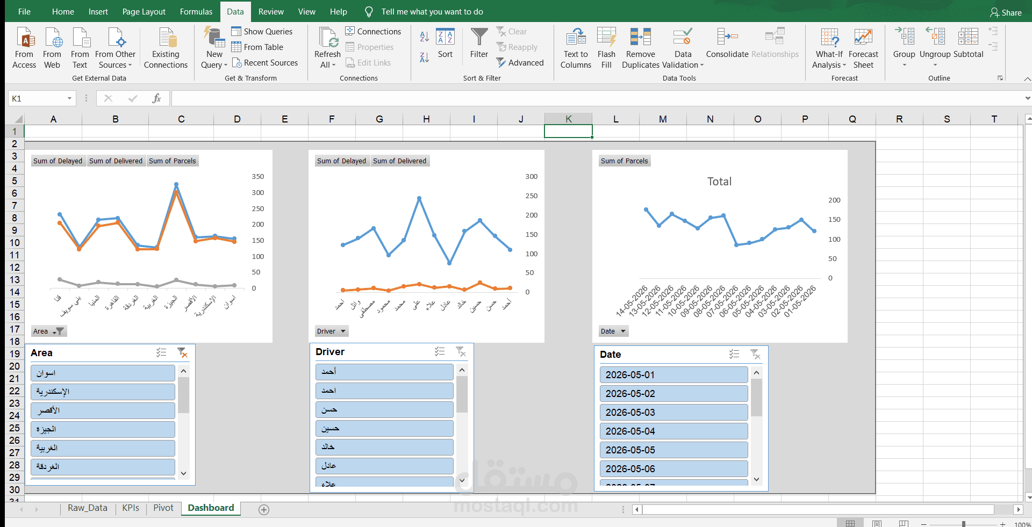Toggle multi-select on Driver slicer
The height and width of the screenshot is (527, 1032).
[440, 352]
